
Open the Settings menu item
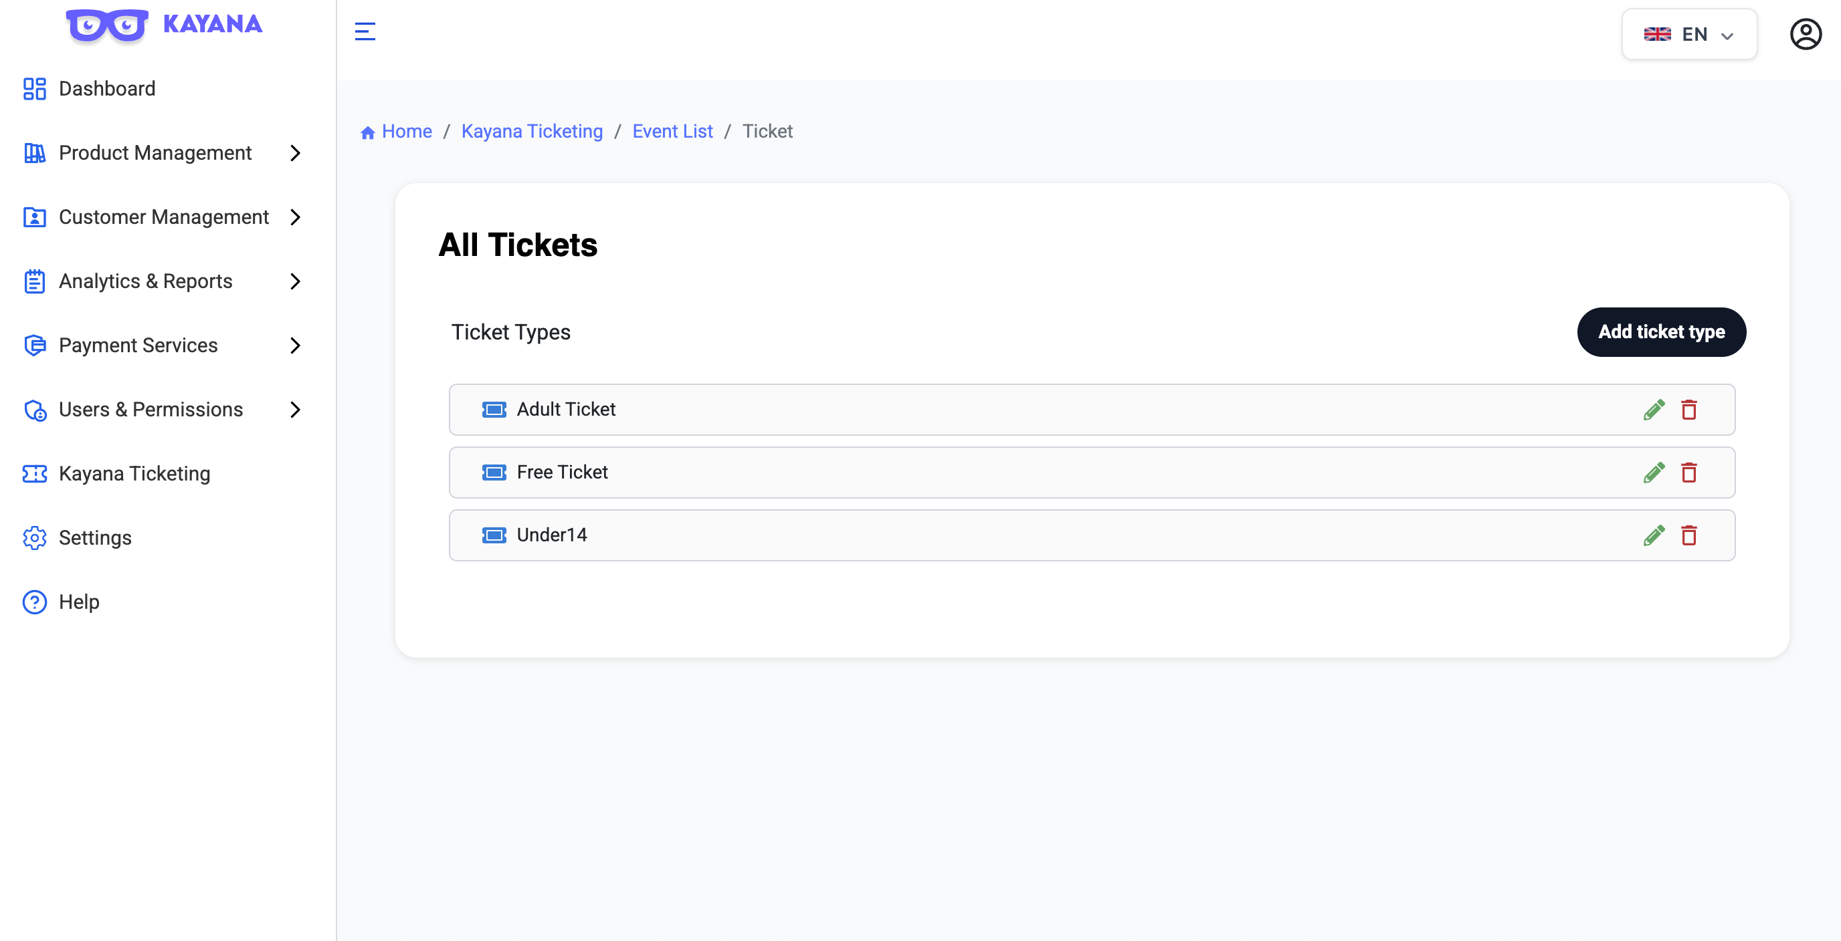(x=95, y=537)
